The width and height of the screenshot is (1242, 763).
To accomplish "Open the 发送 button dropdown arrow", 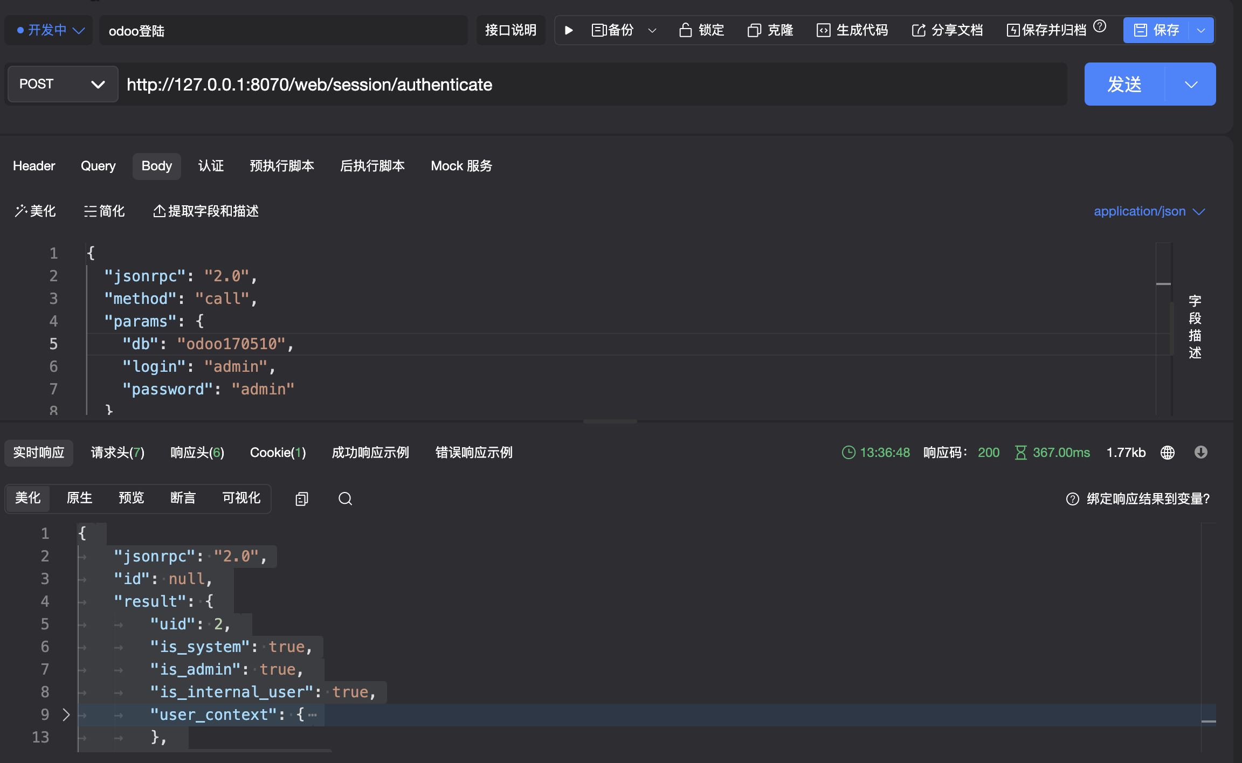I will [x=1191, y=84].
